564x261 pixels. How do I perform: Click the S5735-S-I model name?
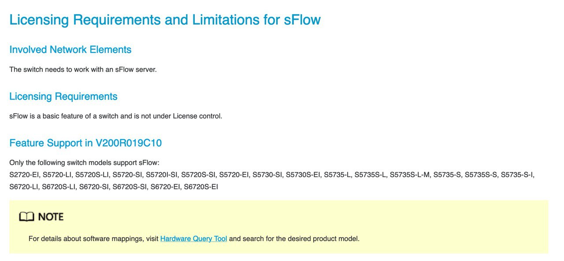tap(517, 175)
